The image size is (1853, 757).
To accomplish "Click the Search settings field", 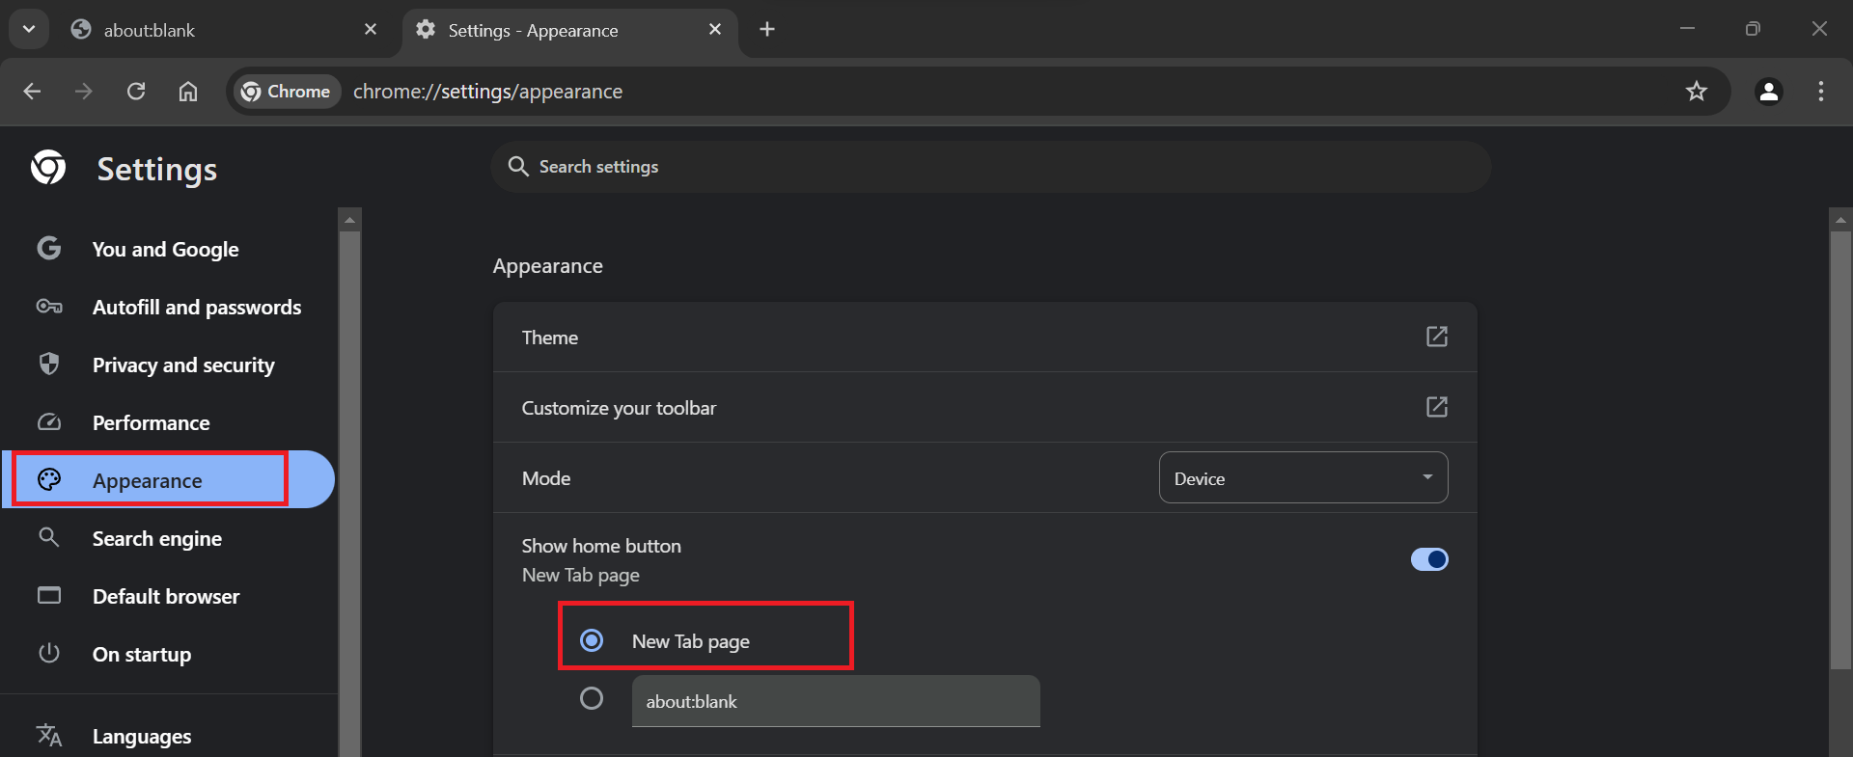I will (x=991, y=167).
